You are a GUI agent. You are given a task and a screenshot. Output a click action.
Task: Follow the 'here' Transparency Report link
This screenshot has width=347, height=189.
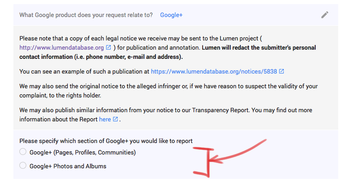[x=105, y=119]
